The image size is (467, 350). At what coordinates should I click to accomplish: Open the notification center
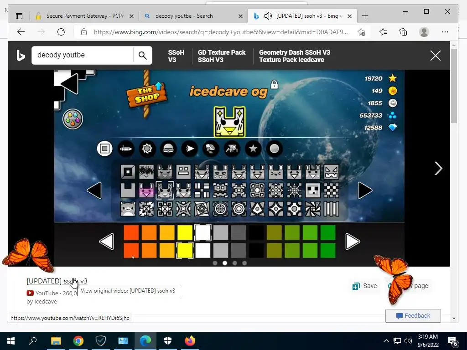[453, 341]
